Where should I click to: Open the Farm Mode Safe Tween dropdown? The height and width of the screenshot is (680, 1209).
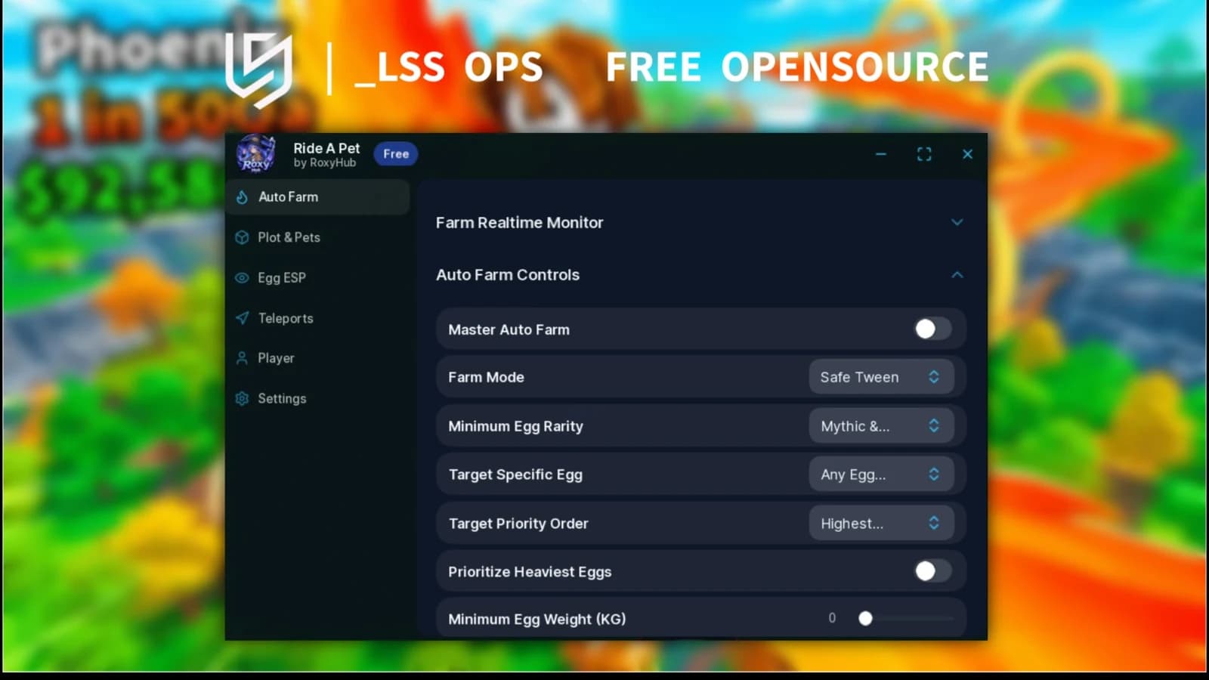(881, 377)
